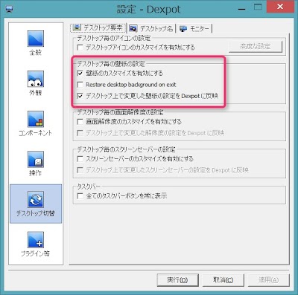Click the Dexpot icon in the title bar

10,10
